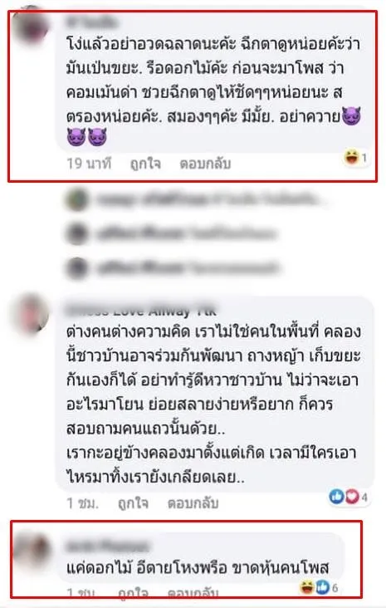The height and width of the screenshot is (608, 386).
Task: Open the Love Allway Ttk commenter name
Action: pyautogui.click(x=141, y=311)
